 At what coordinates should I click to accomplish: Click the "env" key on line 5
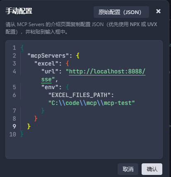tap(50, 87)
